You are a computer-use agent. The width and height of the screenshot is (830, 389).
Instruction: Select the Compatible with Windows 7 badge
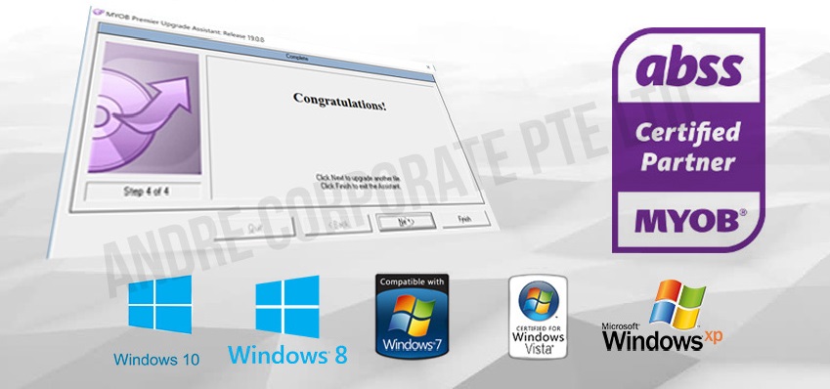click(x=412, y=316)
